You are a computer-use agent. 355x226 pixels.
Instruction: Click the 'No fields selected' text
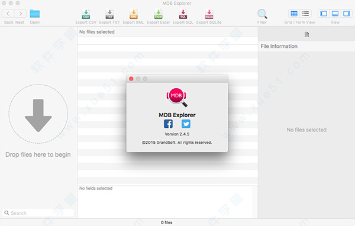point(96,188)
